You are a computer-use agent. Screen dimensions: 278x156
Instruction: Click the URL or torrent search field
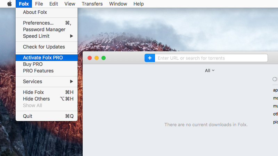[x=211, y=58]
